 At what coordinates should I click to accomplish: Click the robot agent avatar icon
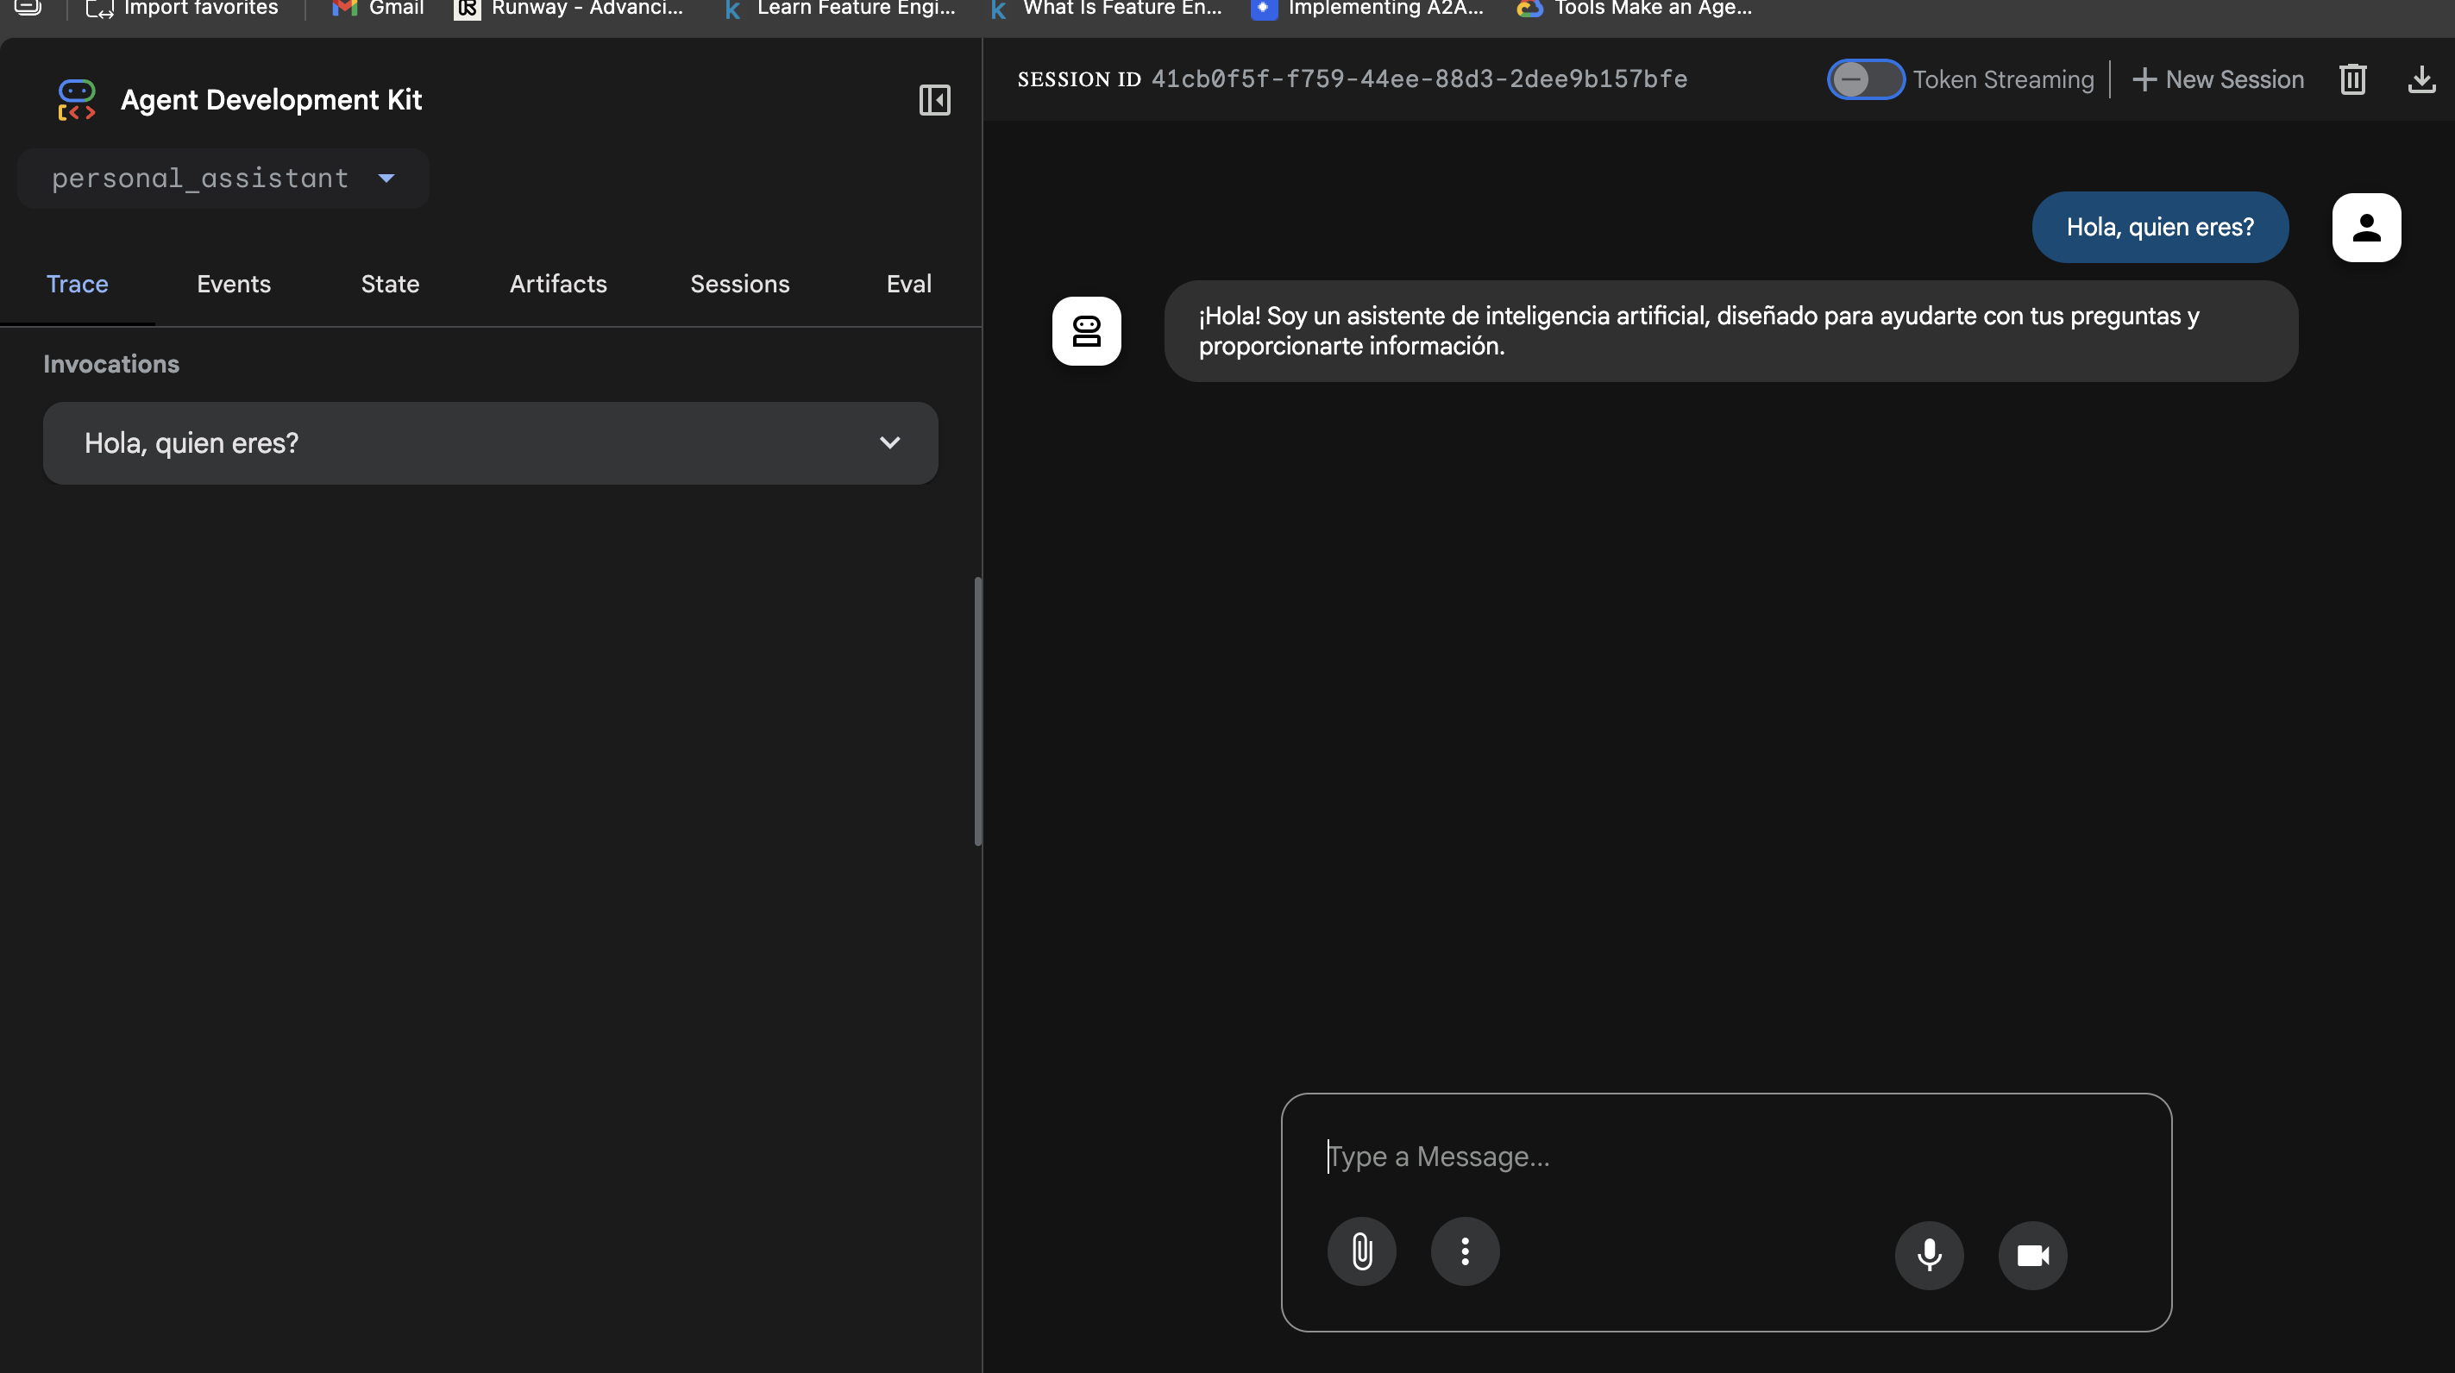click(x=1086, y=330)
